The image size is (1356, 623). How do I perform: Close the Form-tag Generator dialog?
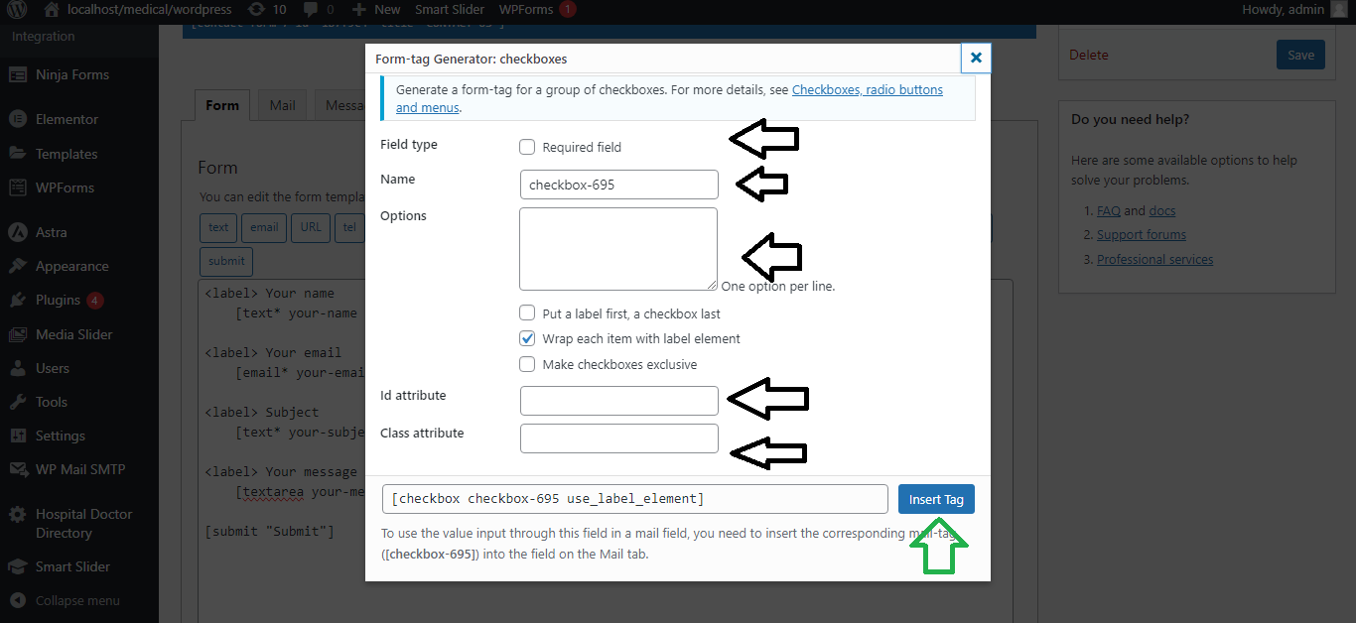976,59
